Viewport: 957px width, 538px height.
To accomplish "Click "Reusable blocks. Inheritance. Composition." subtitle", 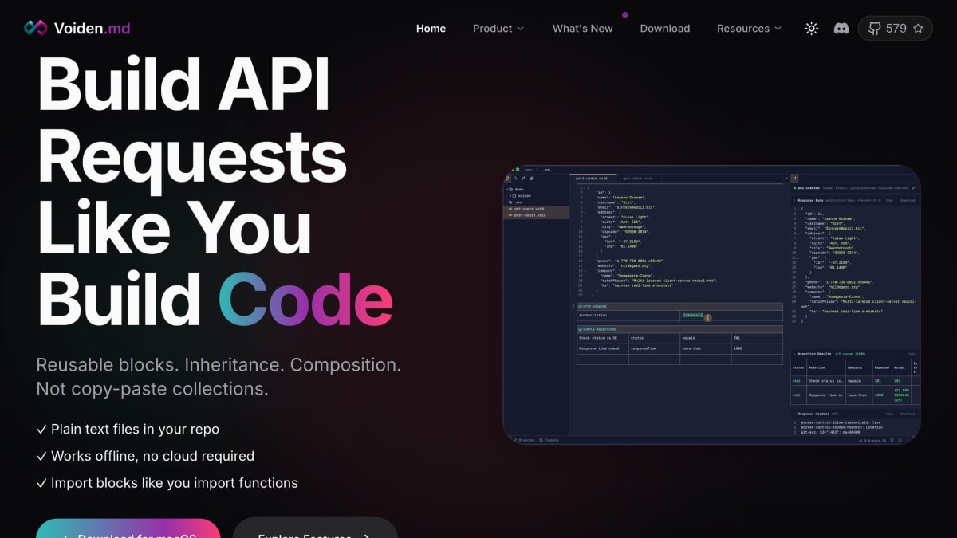I will [x=219, y=365].
